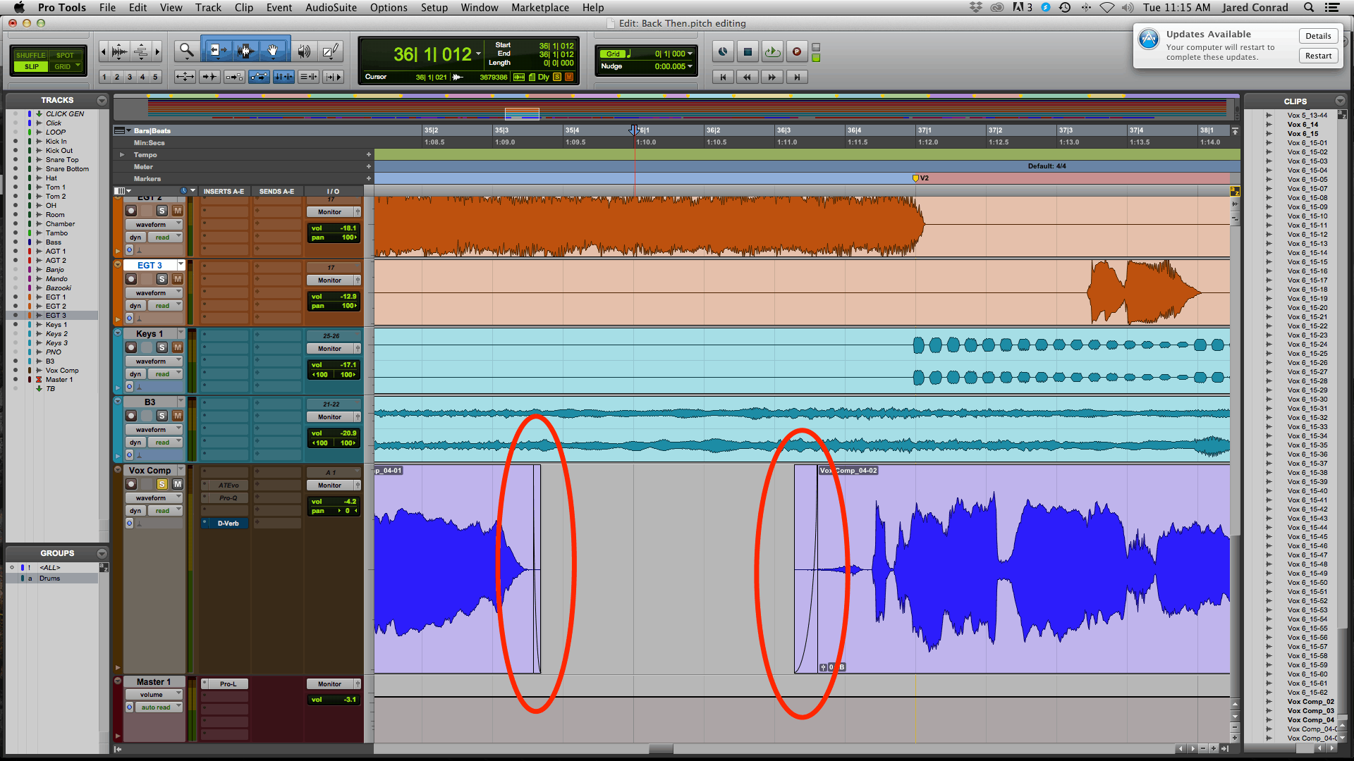Select the Scrubber speaker tool

pos(304,51)
